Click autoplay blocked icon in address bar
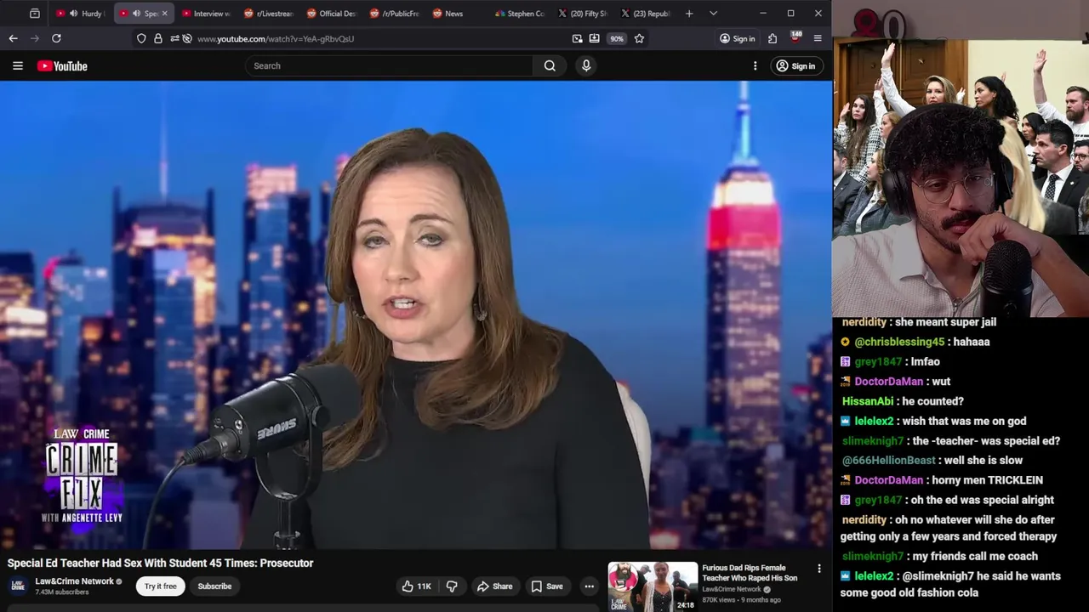The image size is (1089, 612). [187, 38]
